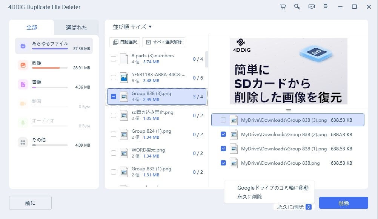378x219 pixels.
Task: Click the すべて選択解除 button
Action: [164, 42]
